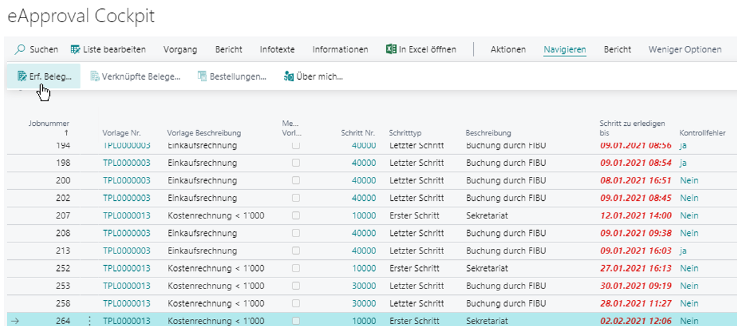The width and height of the screenshot is (737, 326).
Task: Click the Bestellungen icon
Action: pyautogui.click(x=202, y=76)
